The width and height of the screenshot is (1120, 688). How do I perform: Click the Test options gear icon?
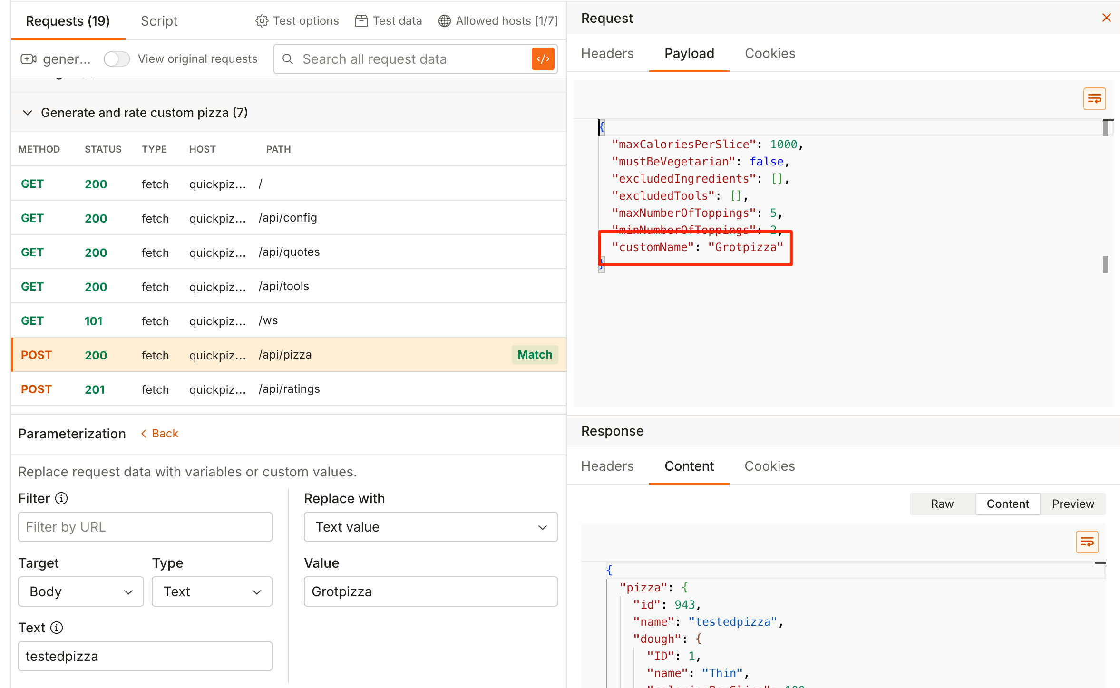(262, 21)
